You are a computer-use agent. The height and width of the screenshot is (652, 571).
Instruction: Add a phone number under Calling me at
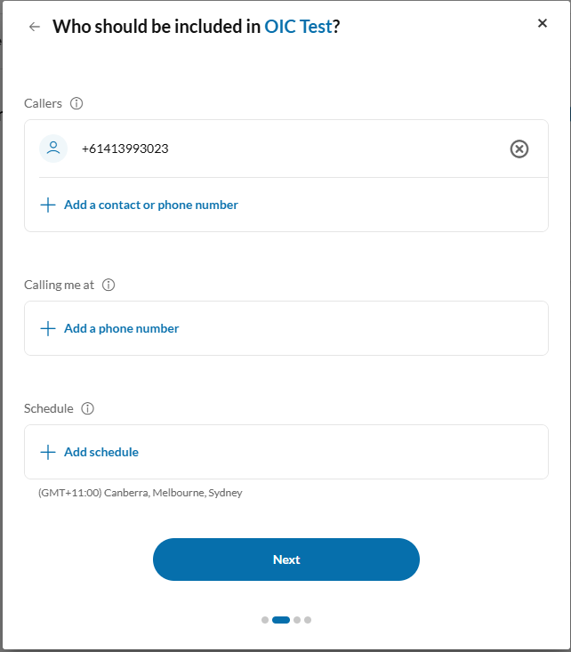(x=122, y=328)
